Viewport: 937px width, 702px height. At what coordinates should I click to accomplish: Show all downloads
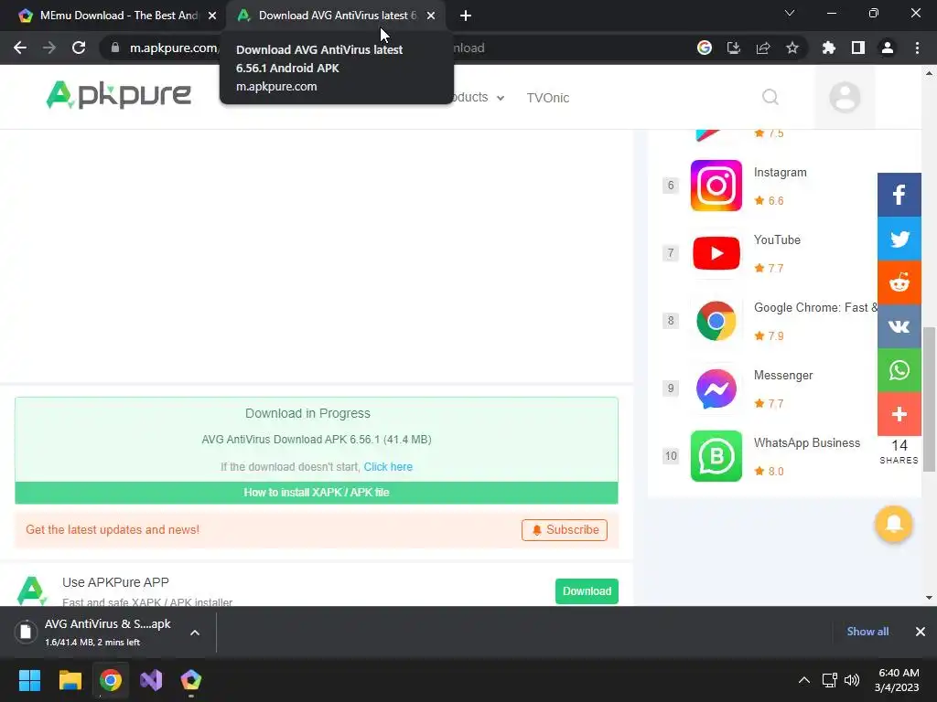[867, 632]
